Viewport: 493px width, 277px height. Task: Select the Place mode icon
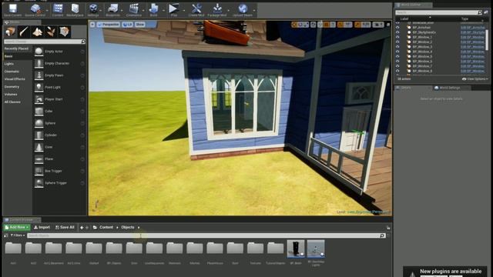tap(10, 32)
